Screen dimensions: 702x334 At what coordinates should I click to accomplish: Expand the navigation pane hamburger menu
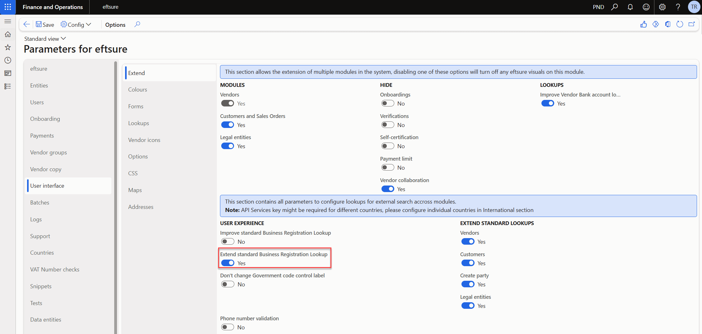8,21
